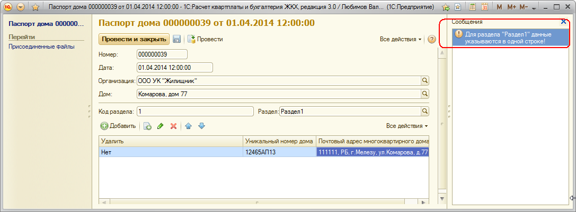Click the 'Организация' field
Image resolution: width=576 pixels, height=212 pixels.
pyautogui.click(x=278, y=81)
